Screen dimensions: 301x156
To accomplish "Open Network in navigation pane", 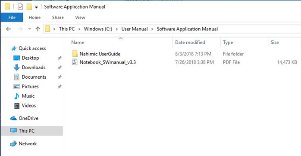I will 28,144.
